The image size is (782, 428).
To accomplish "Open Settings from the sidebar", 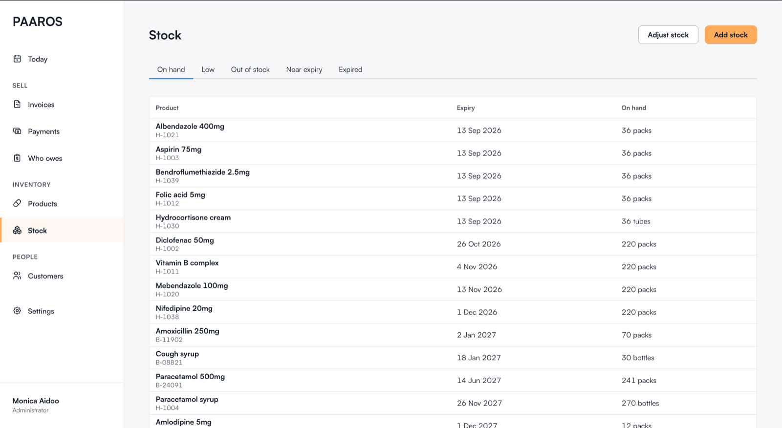I will click(x=62, y=311).
